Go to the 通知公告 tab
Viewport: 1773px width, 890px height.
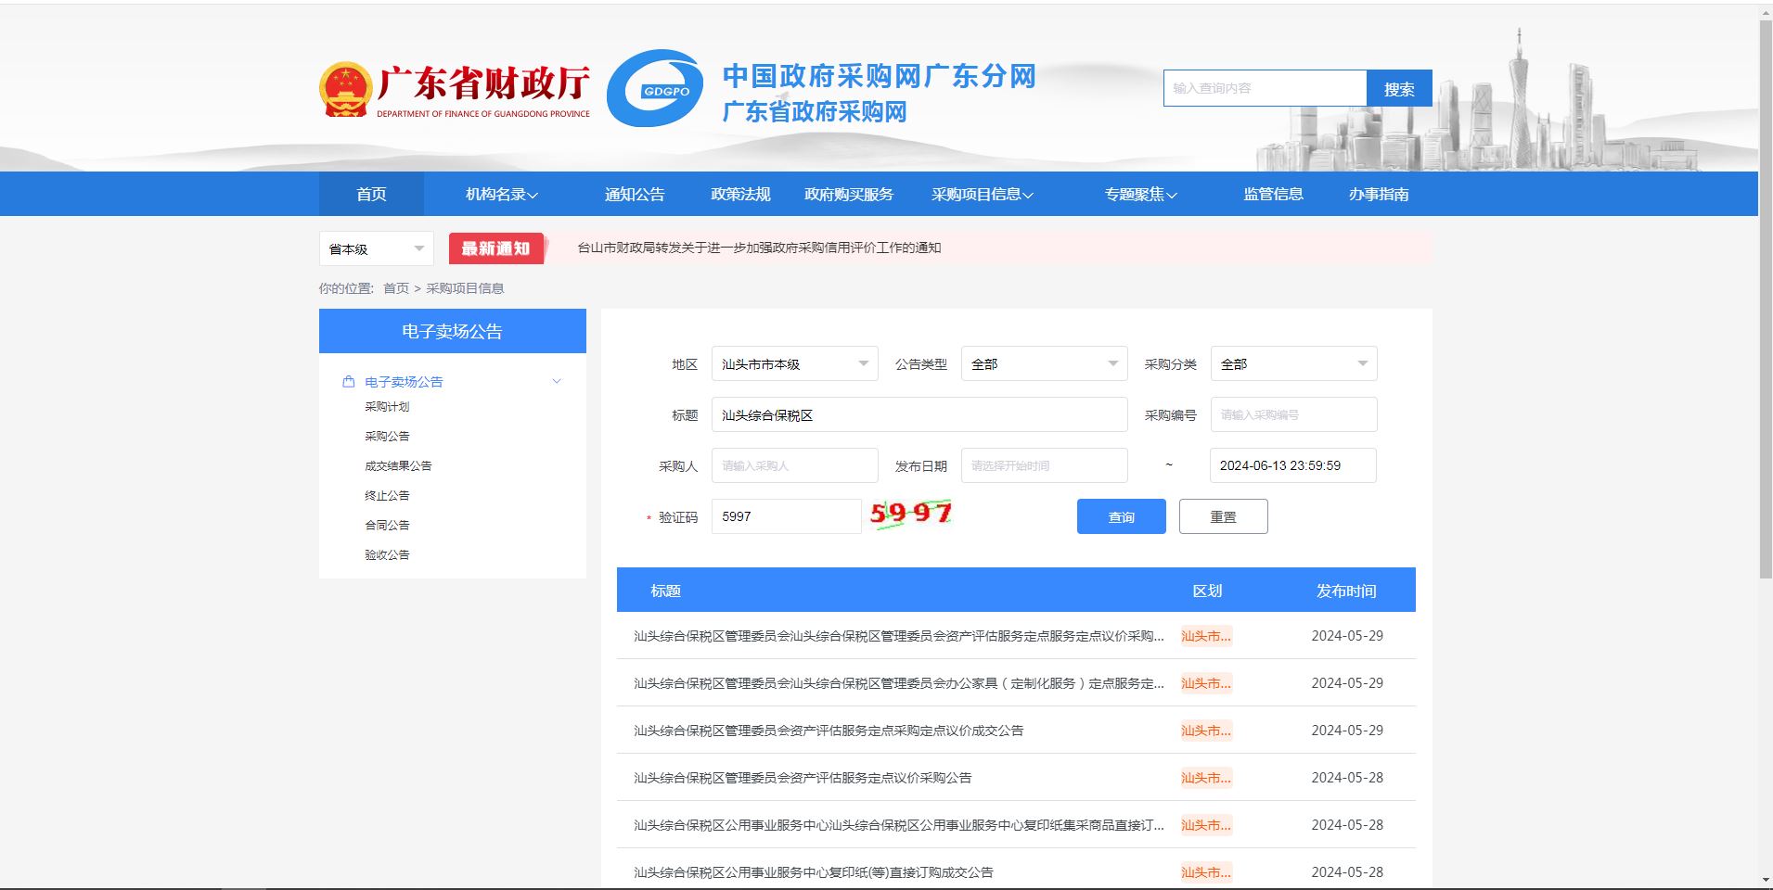click(x=635, y=195)
